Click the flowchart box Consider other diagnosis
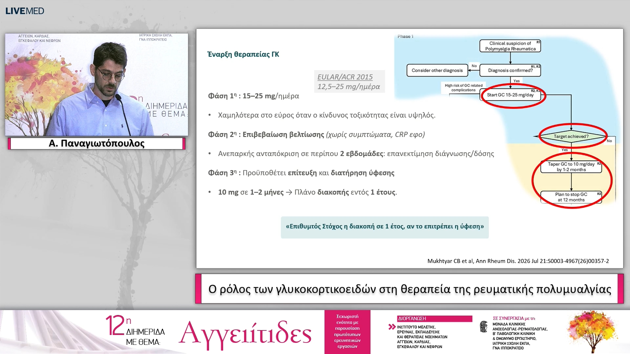 click(437, 70)
